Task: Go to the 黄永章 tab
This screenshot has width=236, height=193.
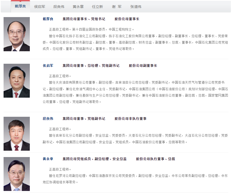Action: [78, 7]
